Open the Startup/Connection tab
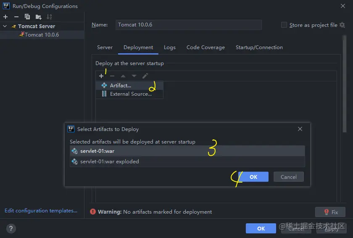Screen dimensions: 353x238 coord(259,47)
